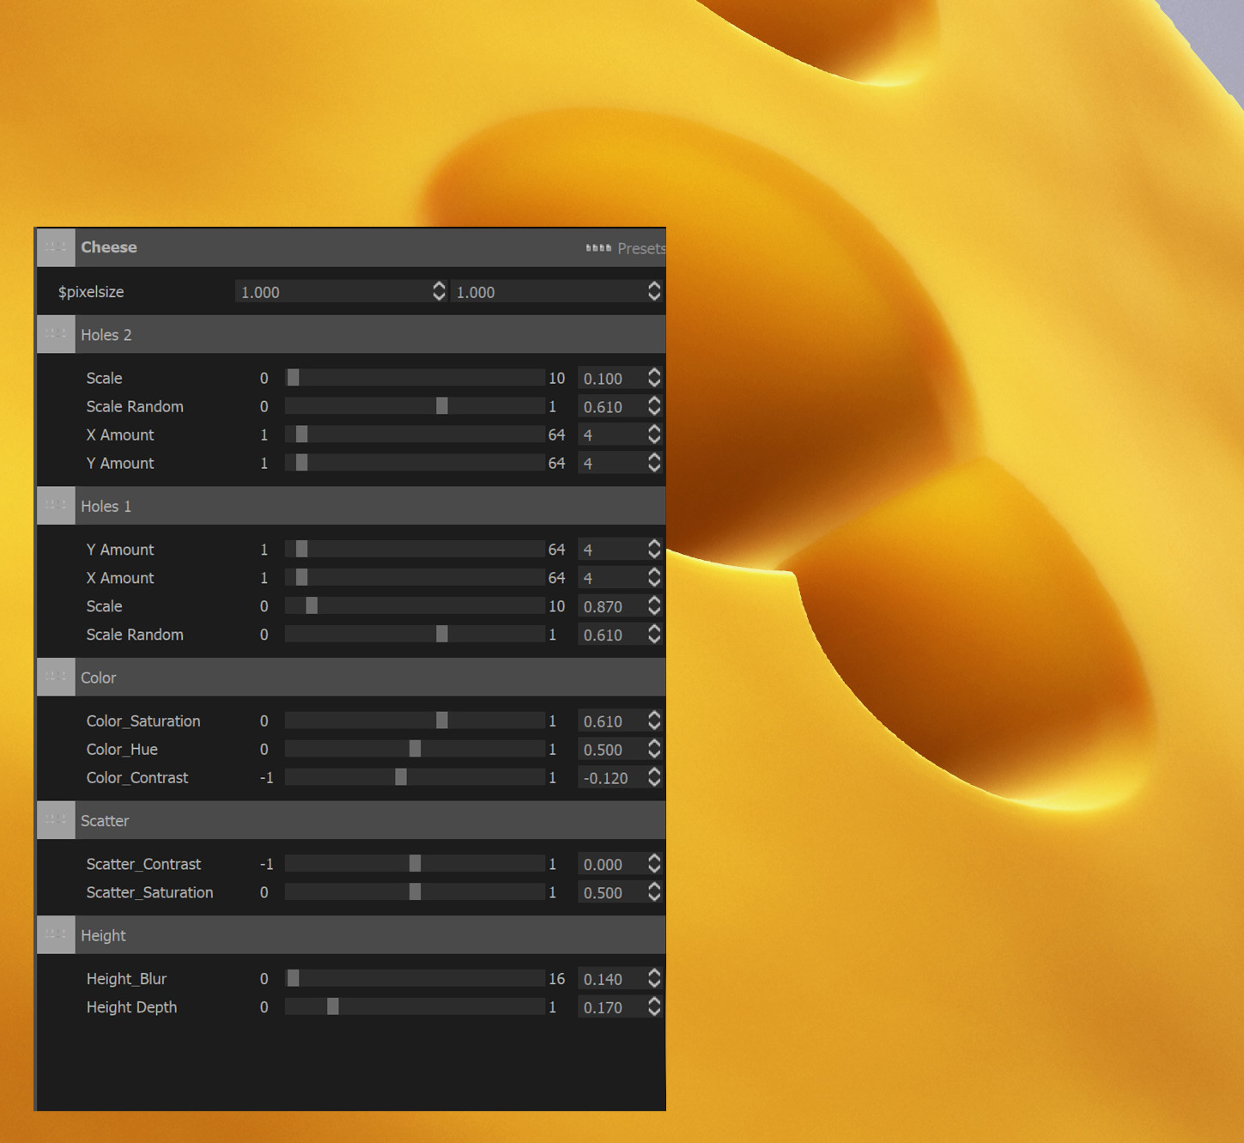Click the stepper icon on first $pixelsize field

440,291
